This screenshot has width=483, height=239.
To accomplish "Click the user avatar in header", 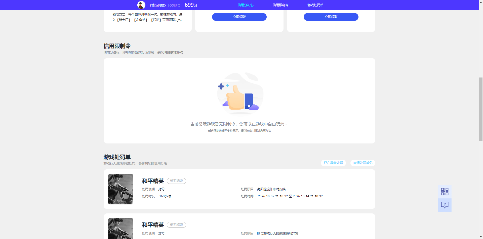I will pos(141,5).
